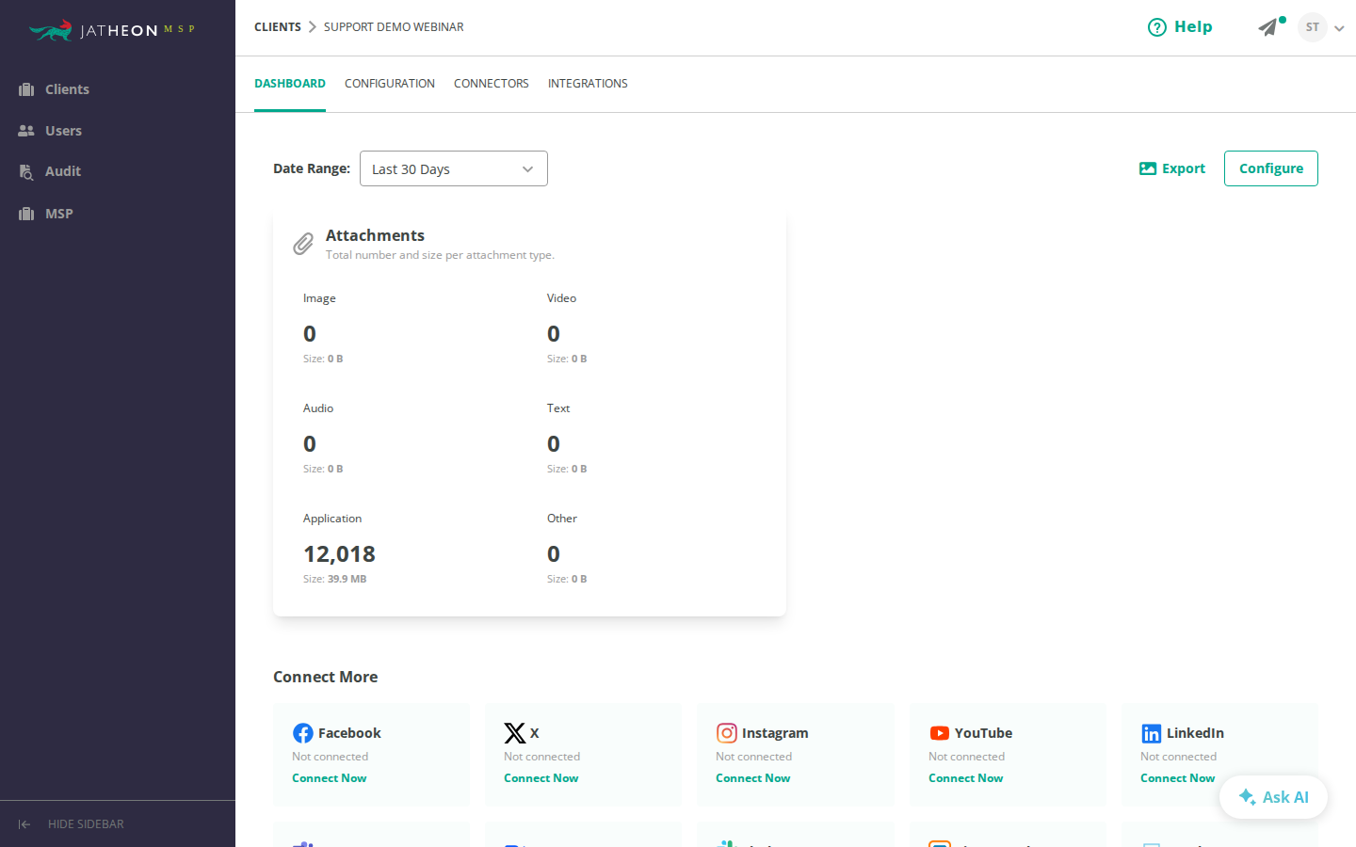Click the LinkedIn logo icon

[1152, 733]
